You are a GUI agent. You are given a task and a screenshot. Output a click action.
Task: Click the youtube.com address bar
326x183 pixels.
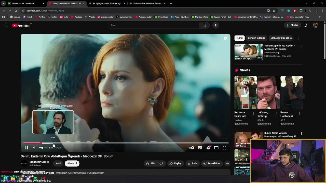143,11
